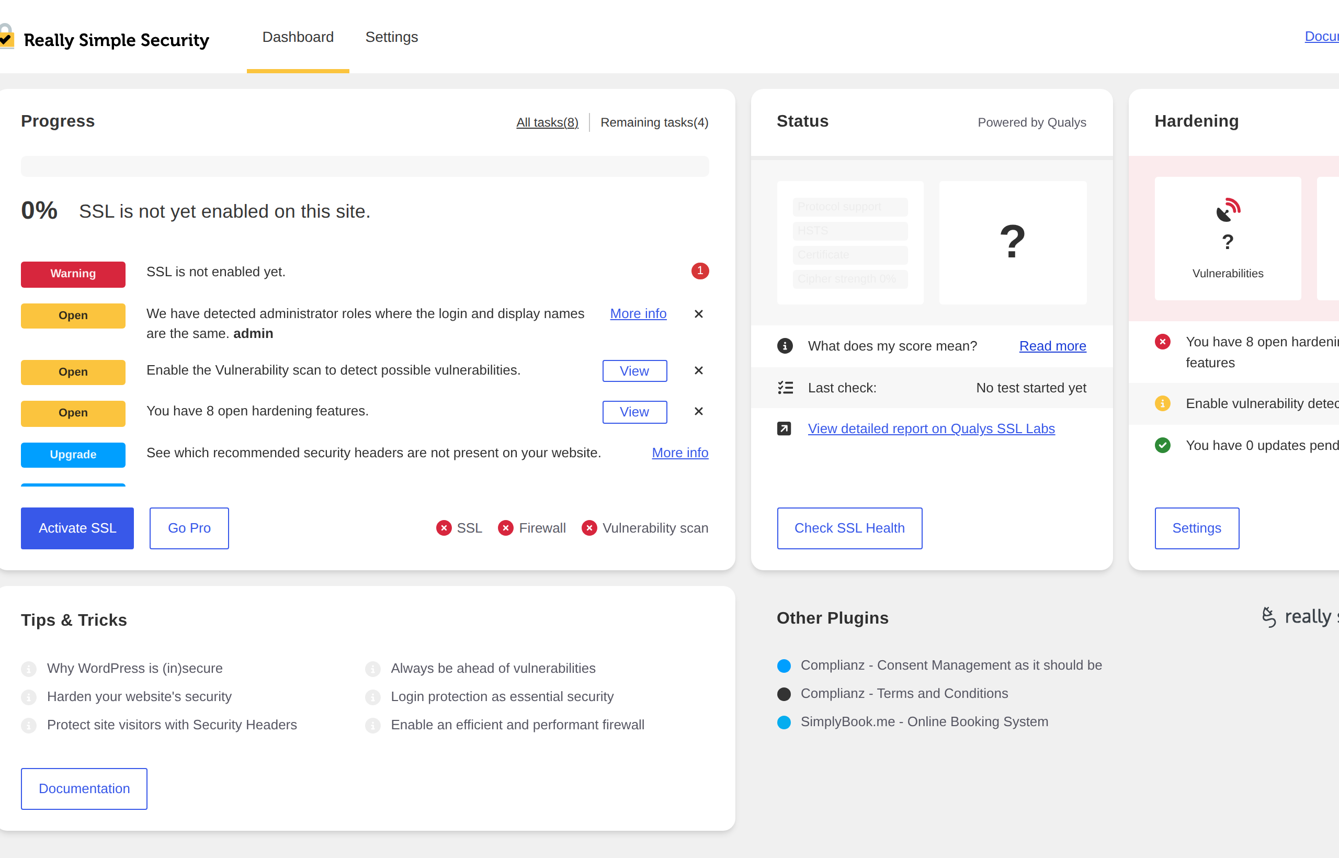The width and height of the screenshot is (1339, 858).
Task: Open Complianz - Consent Management as it should be
Action: click(951, 665)
